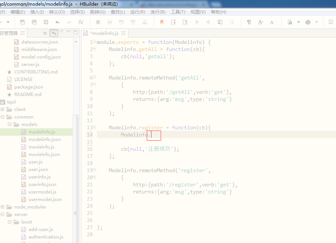Image resolution: width=336 pixels, height=243 pixels.
Task: Click the paragraph mark (¶) toolbar icon
Action: pos(249,22)
